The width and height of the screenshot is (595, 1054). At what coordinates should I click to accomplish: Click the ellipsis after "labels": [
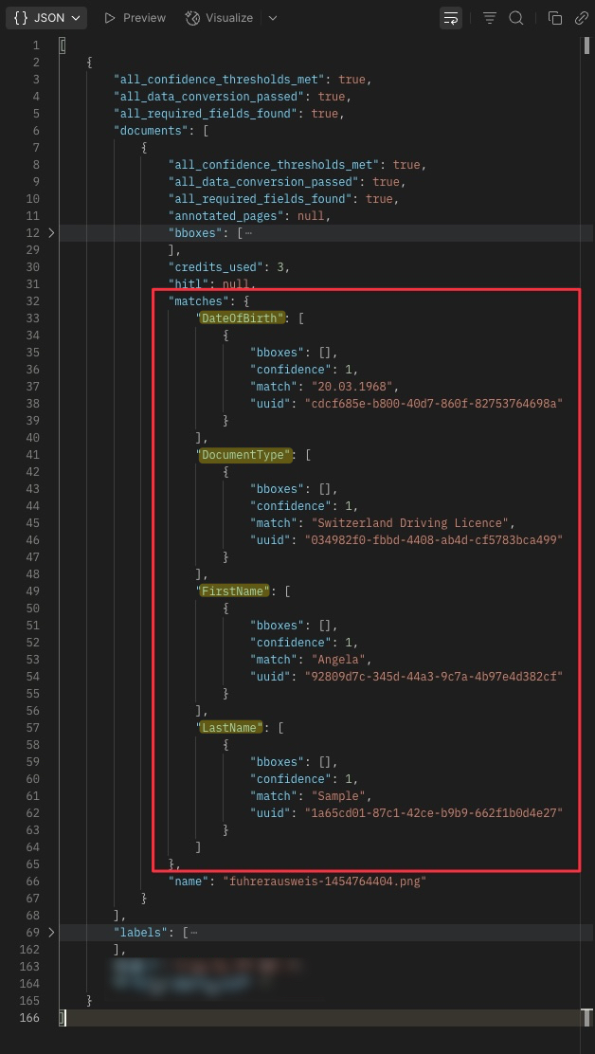point(194,933)
